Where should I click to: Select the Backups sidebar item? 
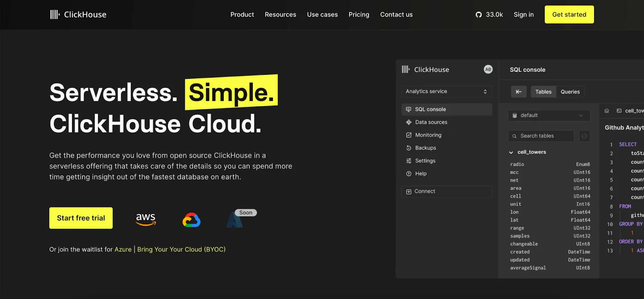[x=446, y=148]
